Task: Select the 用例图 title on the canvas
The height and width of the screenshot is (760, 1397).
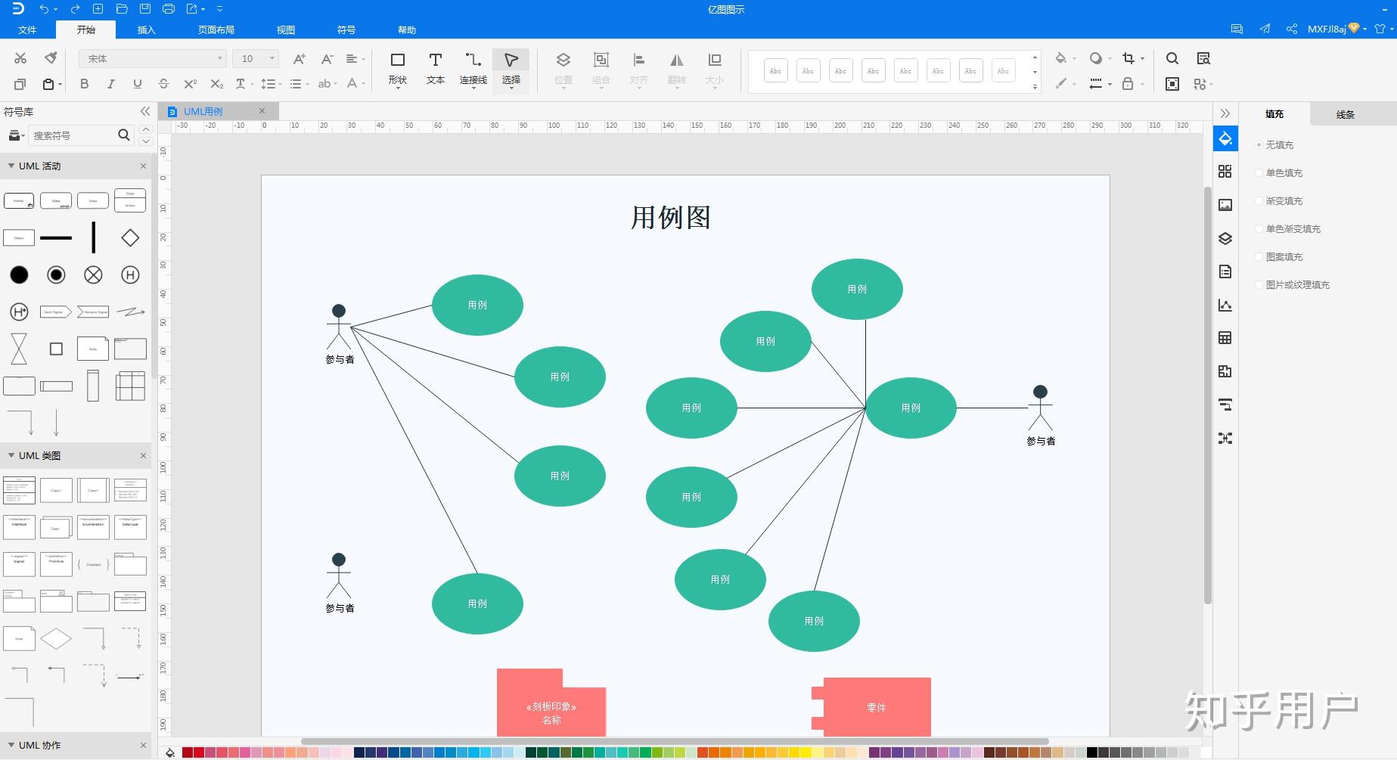Action: point(671,217)
